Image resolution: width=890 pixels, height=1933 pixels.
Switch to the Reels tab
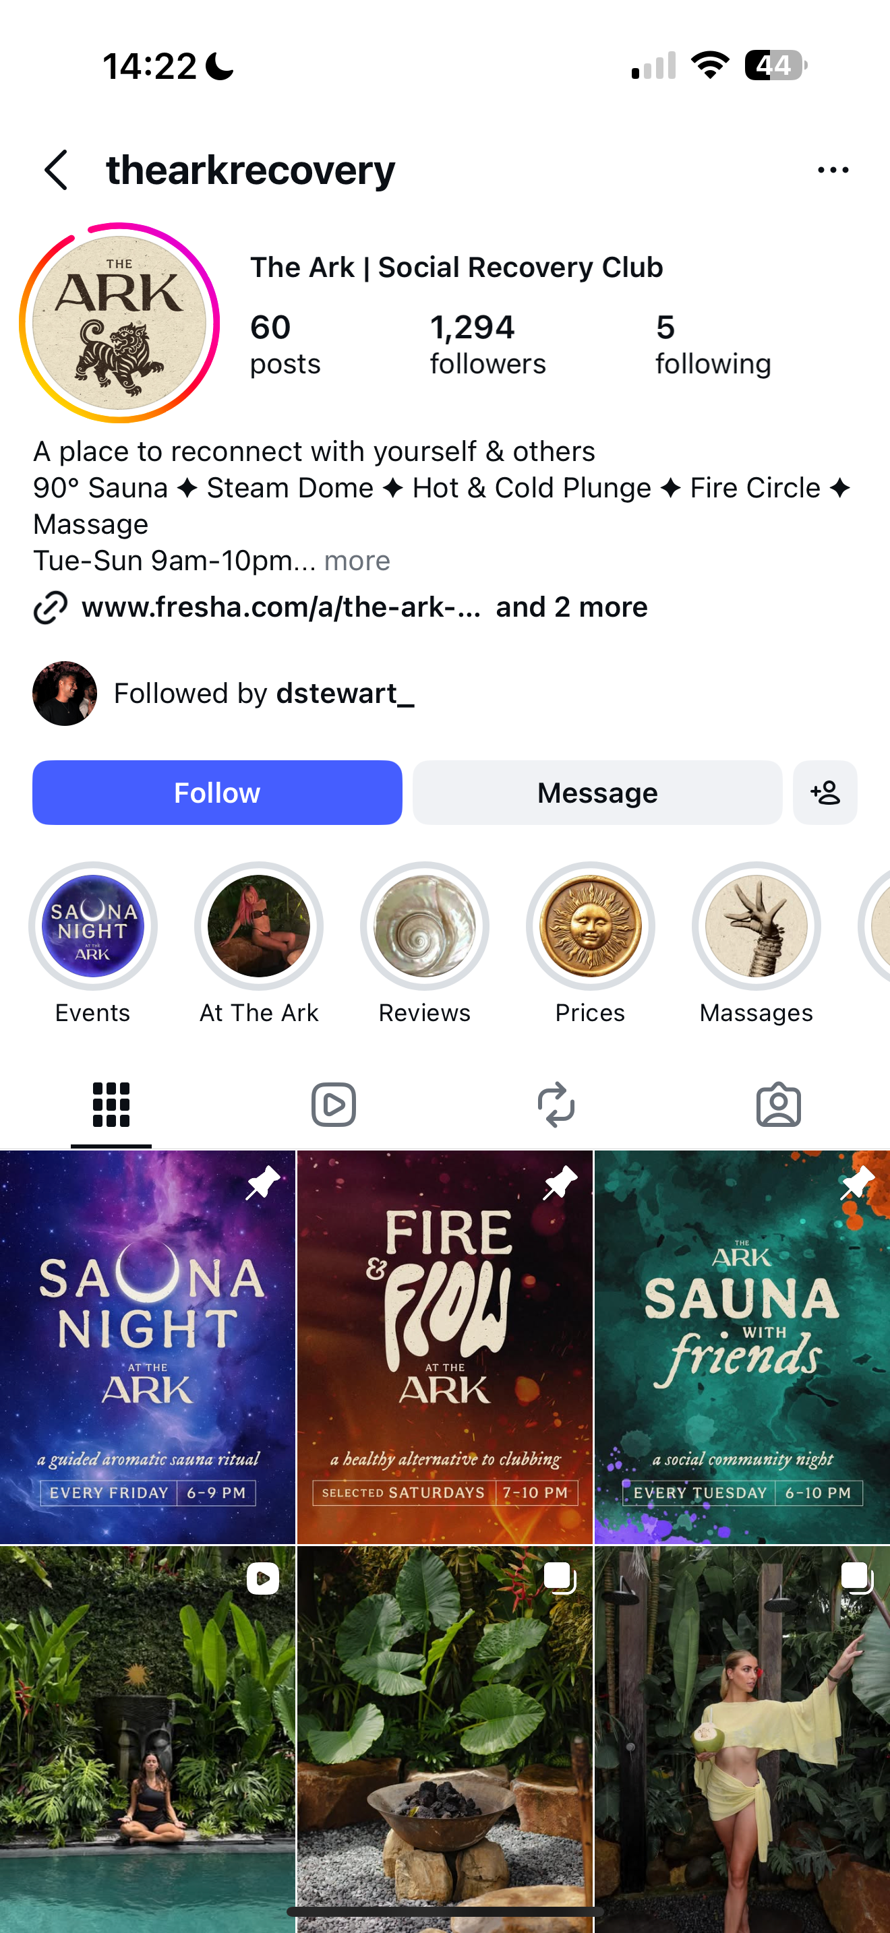pos(333,1105)
